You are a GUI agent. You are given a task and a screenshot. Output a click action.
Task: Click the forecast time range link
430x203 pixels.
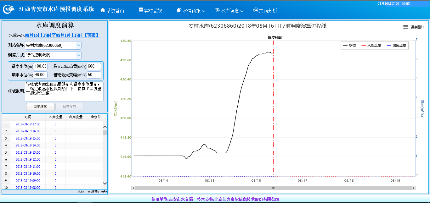coord(62,35)
